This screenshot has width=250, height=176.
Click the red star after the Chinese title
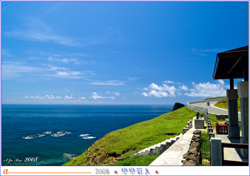tap(157, 172)
